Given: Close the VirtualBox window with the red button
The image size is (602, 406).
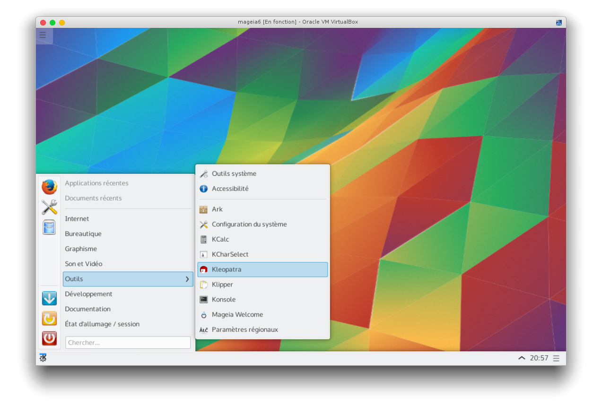Looking at the screenshot, I should coord(43,23).
